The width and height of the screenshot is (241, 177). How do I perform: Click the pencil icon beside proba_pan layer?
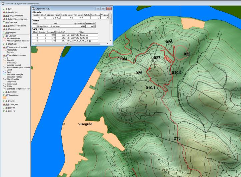click(x=6, y=105)
